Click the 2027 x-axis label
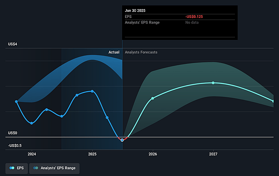This screenshot has height=176, width=279. pos(213,154)
